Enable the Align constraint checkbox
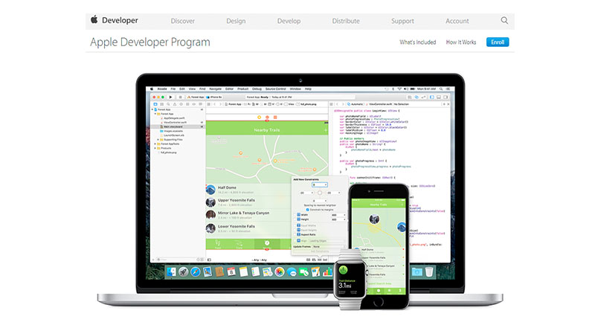This screenshot has height=331, width=595. coord(295,241)
